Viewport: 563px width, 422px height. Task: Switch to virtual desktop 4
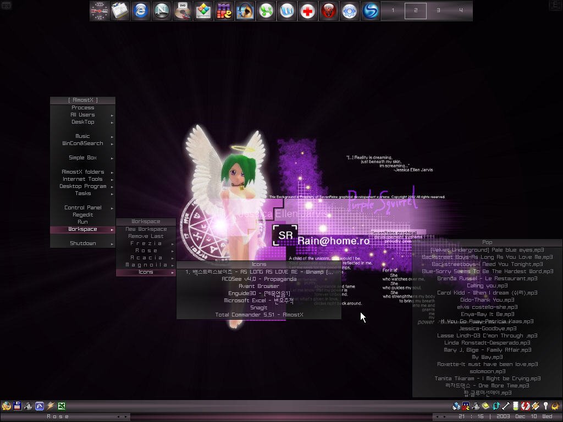pyautogui.click(x=461, y=10)
